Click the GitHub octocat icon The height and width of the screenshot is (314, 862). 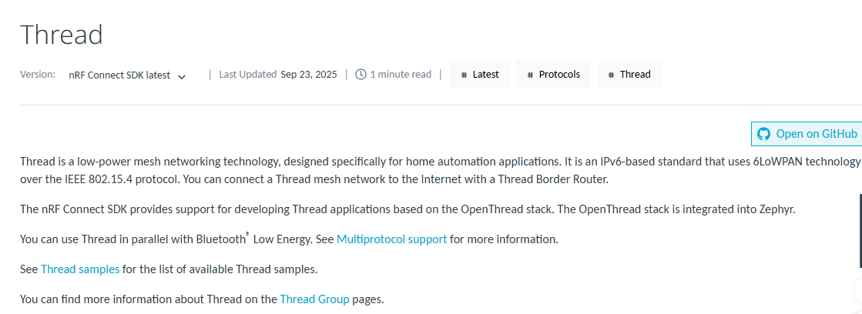pos(763,134)
